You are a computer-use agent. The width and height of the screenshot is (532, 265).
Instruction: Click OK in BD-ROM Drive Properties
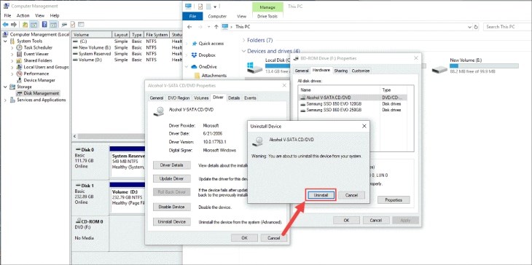tap(346, 221)
